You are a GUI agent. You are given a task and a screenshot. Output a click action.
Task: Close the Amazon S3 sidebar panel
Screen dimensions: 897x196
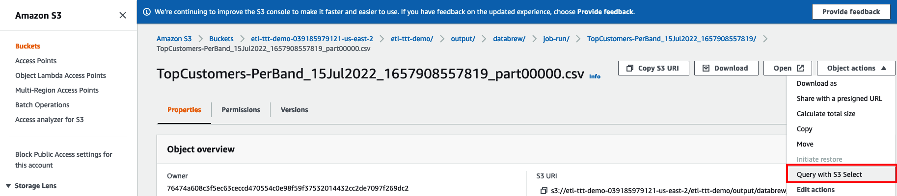123,15
